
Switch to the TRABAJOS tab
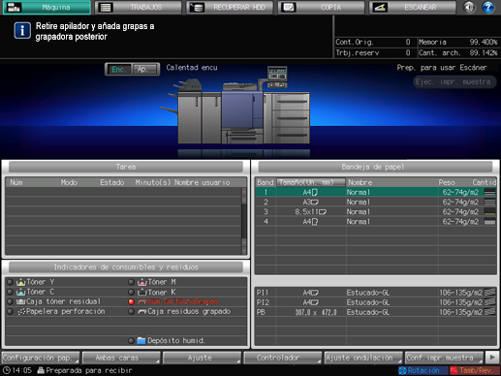(139, 8)
